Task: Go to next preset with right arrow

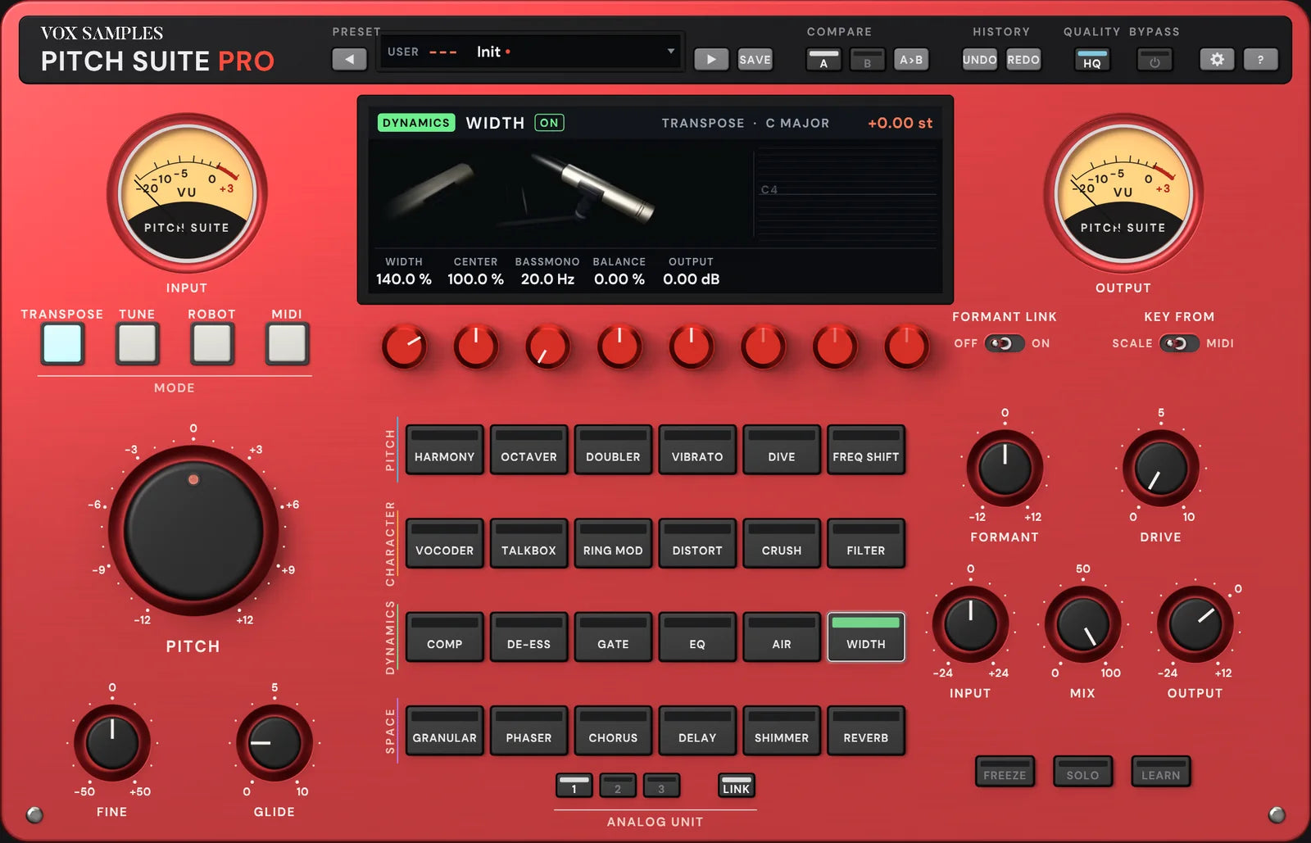Action: [711, 59]
